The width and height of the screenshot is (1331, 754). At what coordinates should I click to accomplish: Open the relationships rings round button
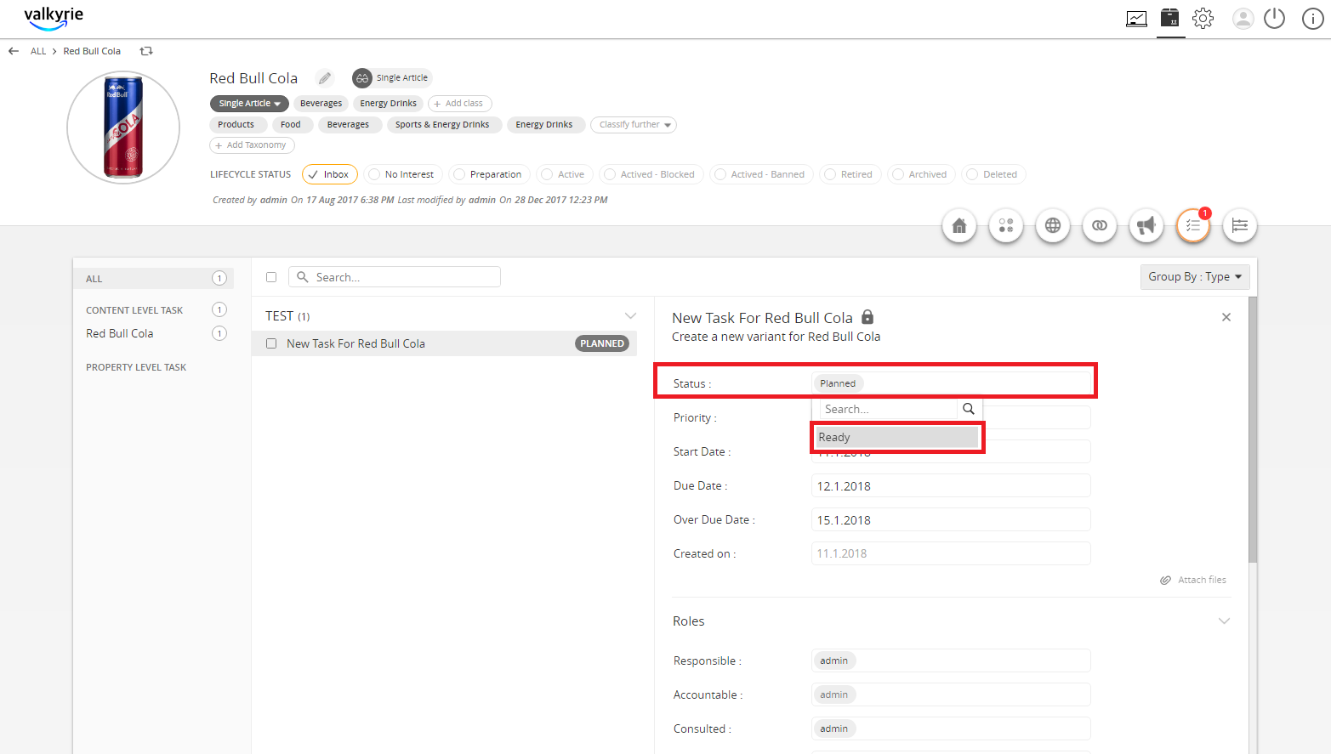tap(1100, 225)
